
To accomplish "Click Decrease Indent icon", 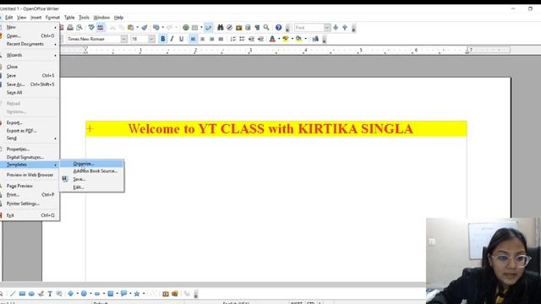I will (x=252, y=39).
